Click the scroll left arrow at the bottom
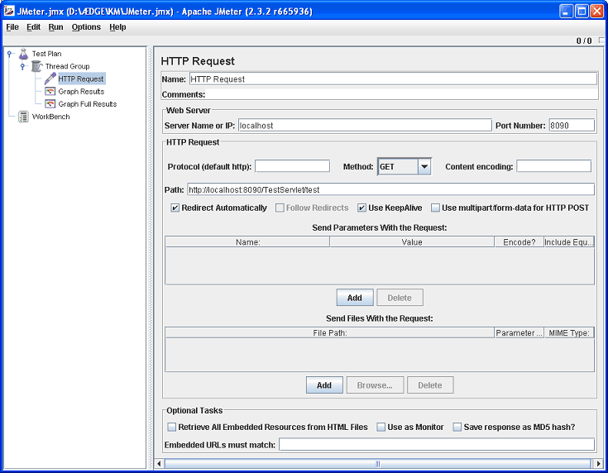This screenshot has width=608, height=473. point(160,464)
